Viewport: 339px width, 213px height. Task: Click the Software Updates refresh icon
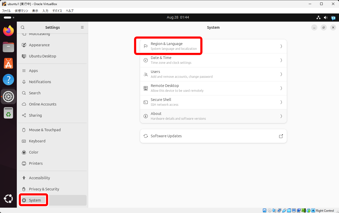coord(146,136)
